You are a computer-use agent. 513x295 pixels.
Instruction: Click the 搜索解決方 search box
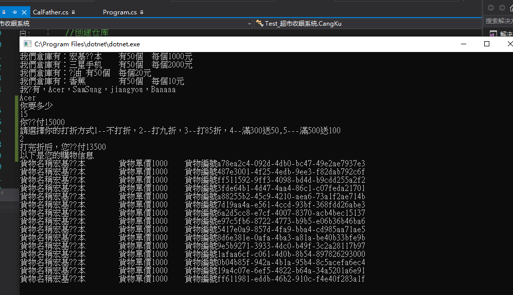point(499,21)
